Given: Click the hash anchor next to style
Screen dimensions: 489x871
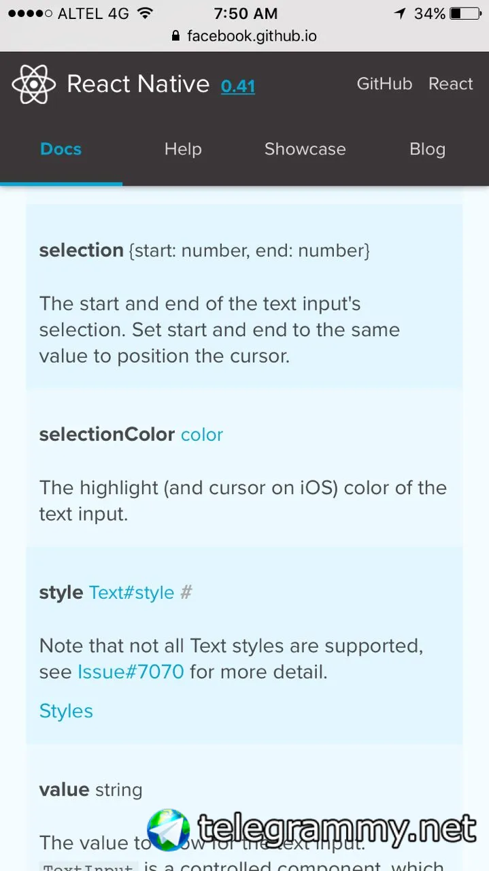Looking at the screenshot, I should [x=186, y=593].
